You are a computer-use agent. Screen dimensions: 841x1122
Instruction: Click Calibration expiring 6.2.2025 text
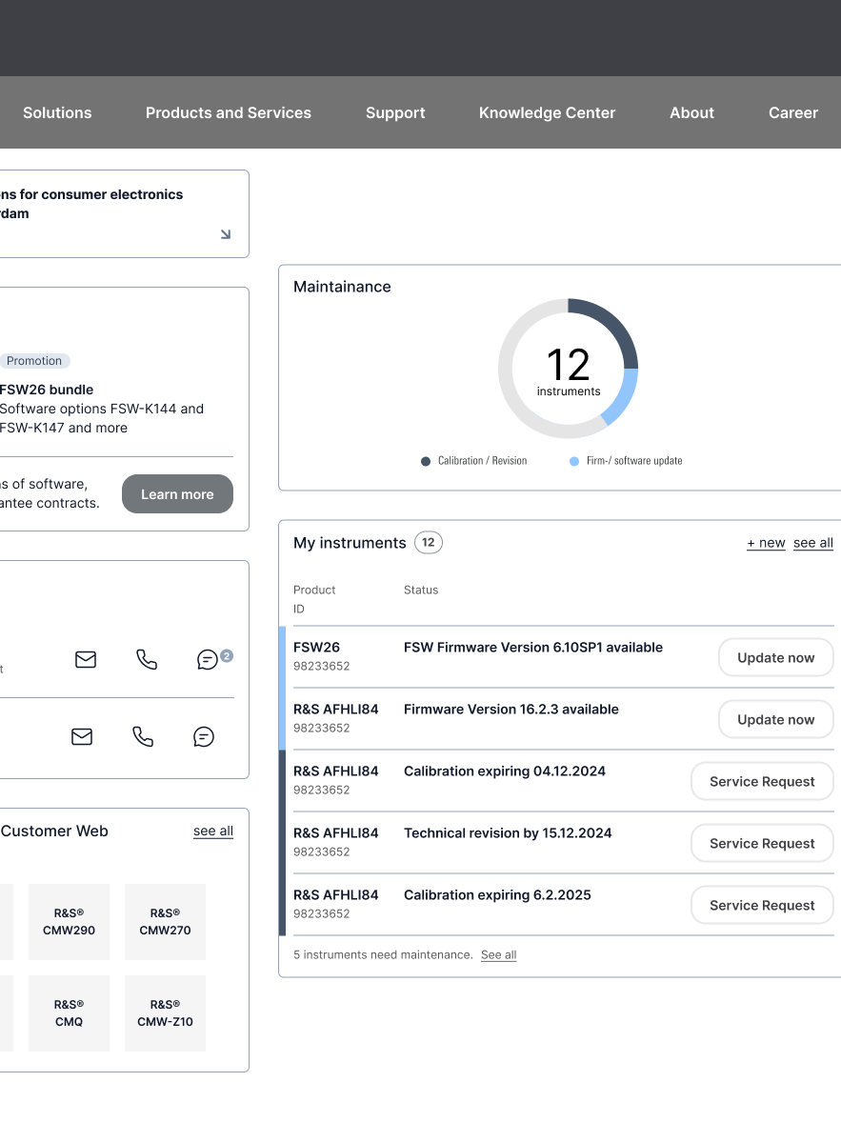(x=497, y=894)
